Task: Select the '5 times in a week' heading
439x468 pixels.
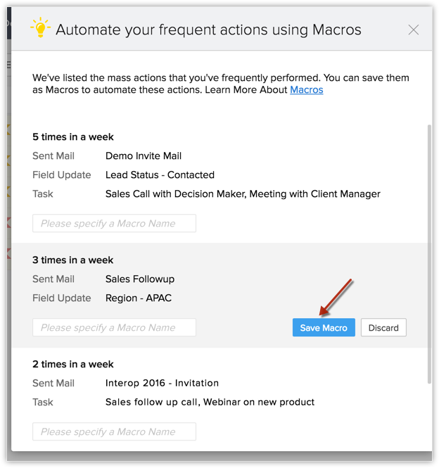Action: click(x=73, y=137)
